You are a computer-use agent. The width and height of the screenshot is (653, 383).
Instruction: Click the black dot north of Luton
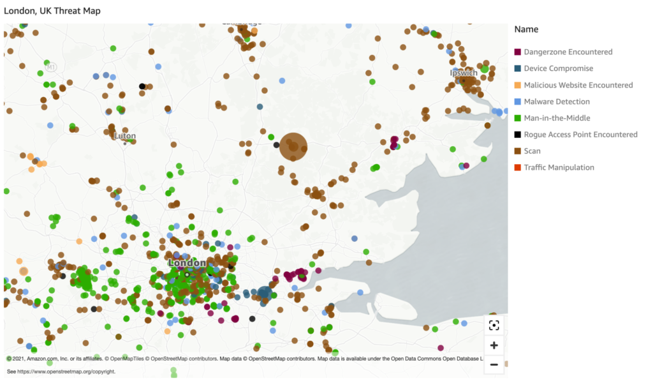[142, 86]
